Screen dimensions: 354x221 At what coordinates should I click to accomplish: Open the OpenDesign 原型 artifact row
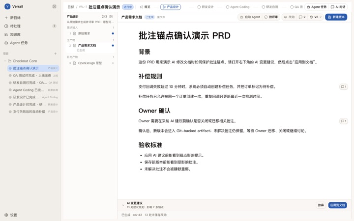tap(90, 63)
